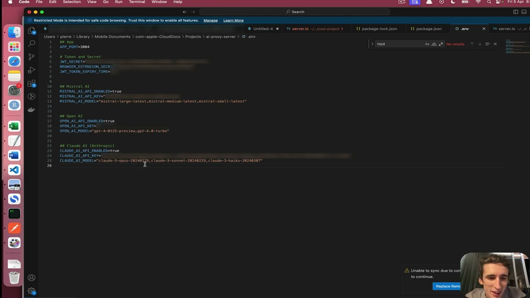Open Spotlight search in the menu bar
This screenshot has height=298, width=530.
pyautogui.click(x=489, y=2)
